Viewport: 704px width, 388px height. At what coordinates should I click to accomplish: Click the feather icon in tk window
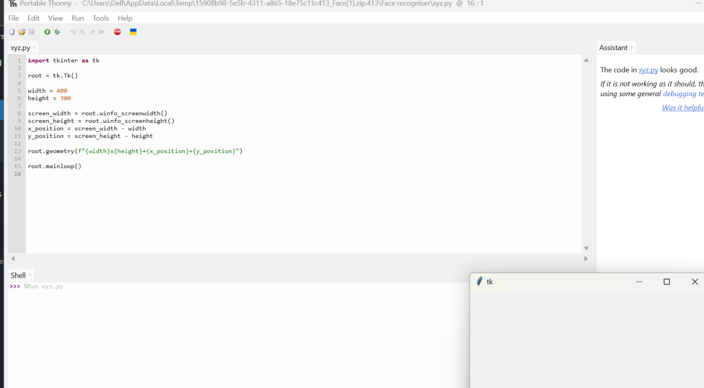479,282
